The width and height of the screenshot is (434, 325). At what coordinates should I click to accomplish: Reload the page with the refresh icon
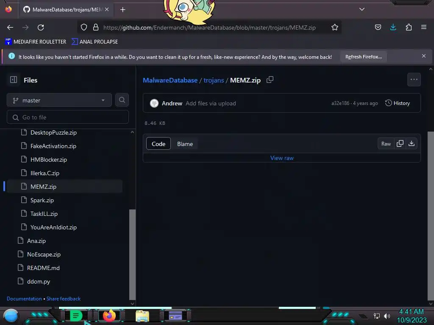[x=41, y=28]
